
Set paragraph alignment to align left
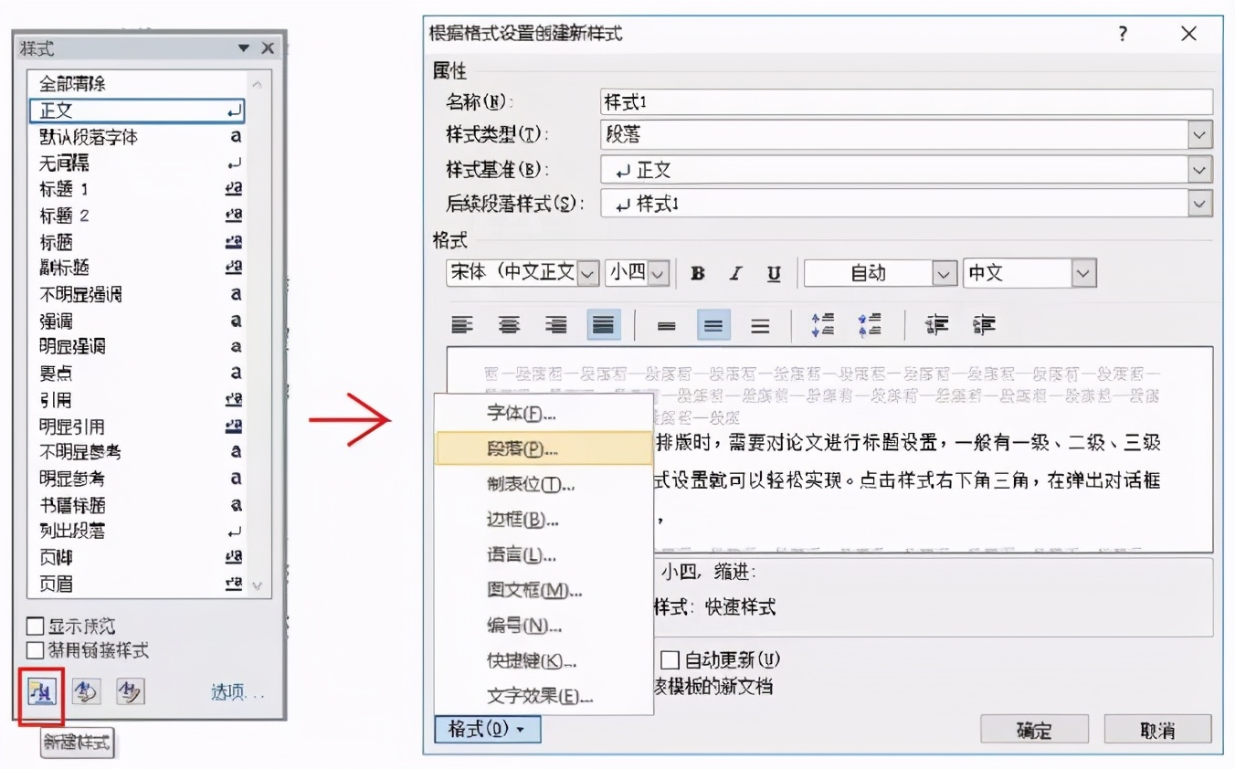pyautogui.click(x=464, y=325)
